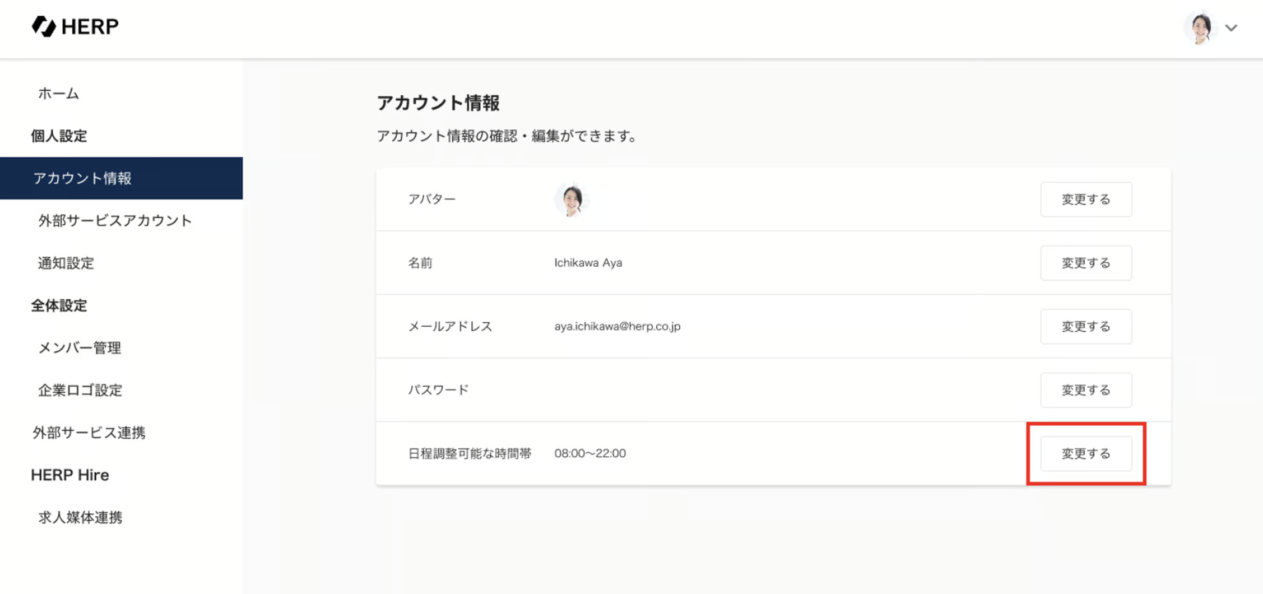This screenshot has width=1263, height=594.
Task: Click 変更する for 名前
Action: click(x=1085, y=263)
